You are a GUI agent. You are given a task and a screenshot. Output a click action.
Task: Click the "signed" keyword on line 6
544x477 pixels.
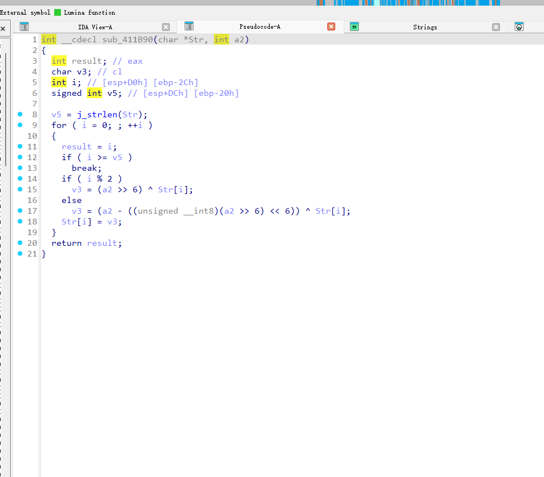click(66, 93)
